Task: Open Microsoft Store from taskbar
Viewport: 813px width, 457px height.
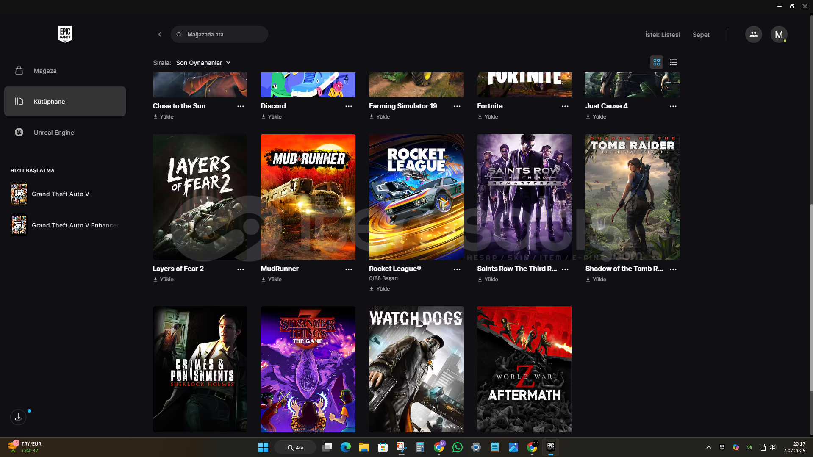Action: pos(383,447)
